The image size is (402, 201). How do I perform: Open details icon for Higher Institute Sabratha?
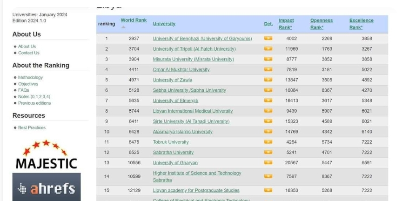point(268,176)
